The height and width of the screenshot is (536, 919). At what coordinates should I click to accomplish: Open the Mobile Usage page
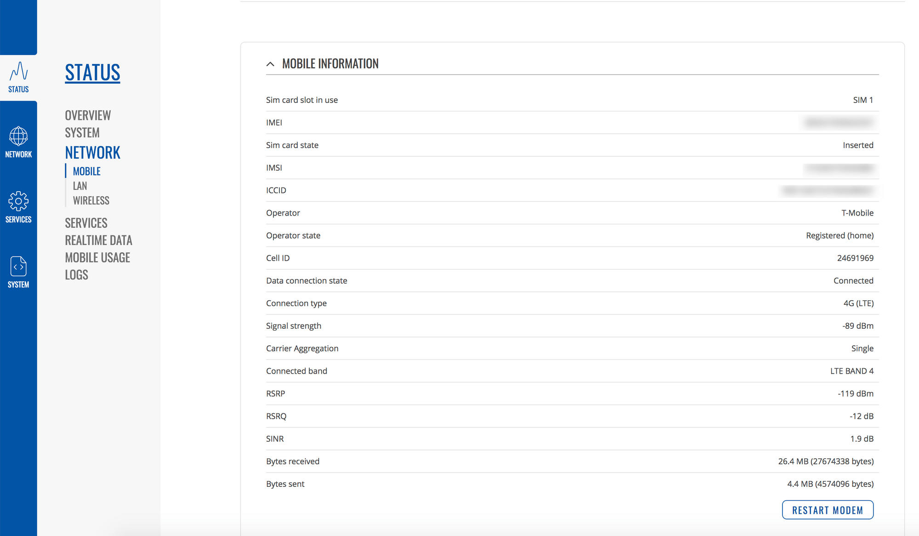point(97,257)
